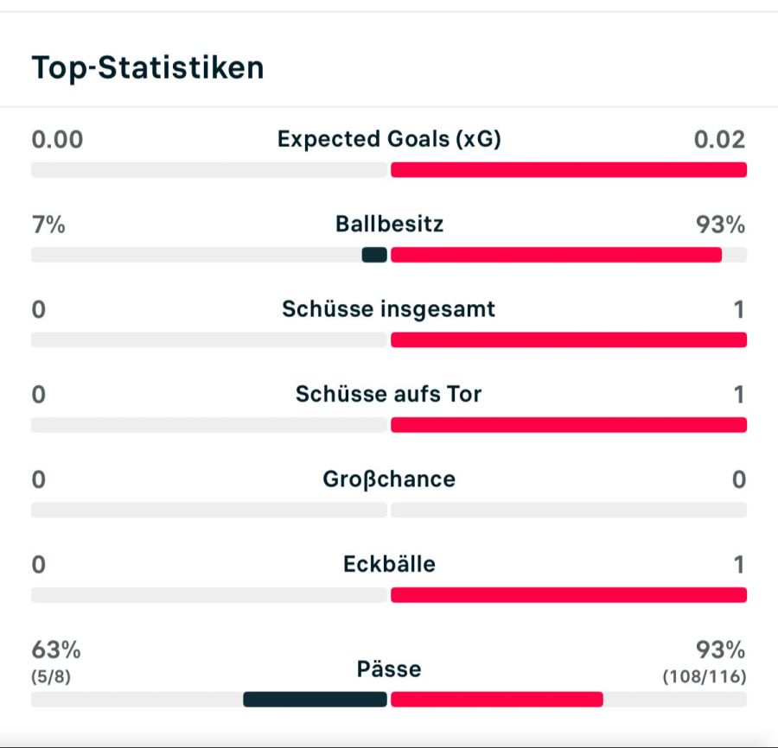This screenshot has height=748, width=778.
Task: Click the dark Pässe bar segment
Action: click(x=315, y=699)
